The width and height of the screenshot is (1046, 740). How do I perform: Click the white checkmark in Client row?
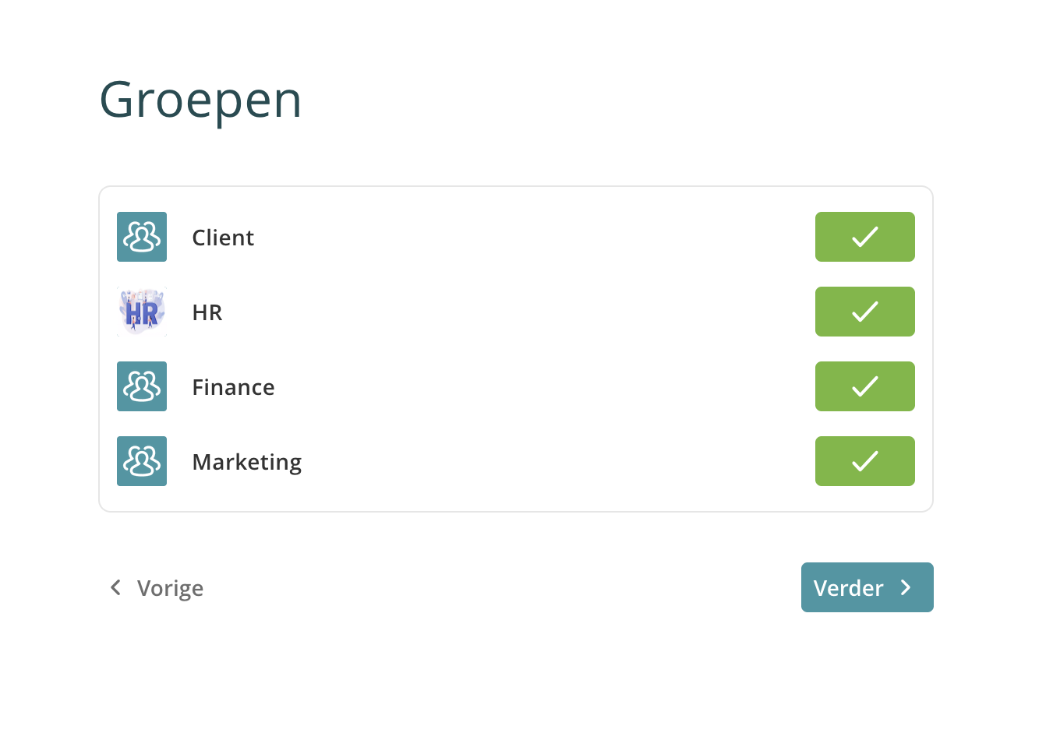point(865,237)
